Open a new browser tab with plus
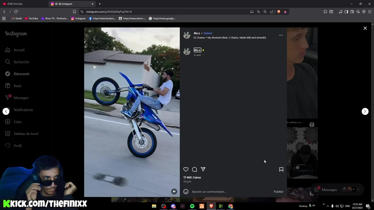Viewport: 374px width, 210px height. tap(100, 4)
